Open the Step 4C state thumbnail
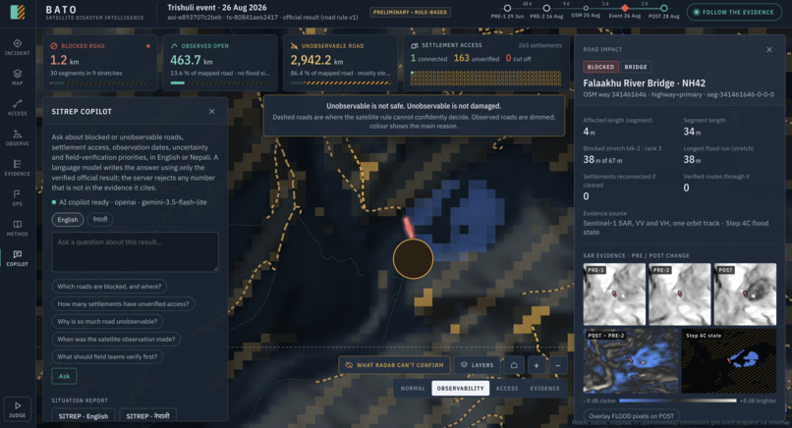Viewport: 792px width, 428px height. tap(729, 361)
